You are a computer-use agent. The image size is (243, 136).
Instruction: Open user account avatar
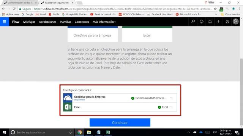coord(235,22)
